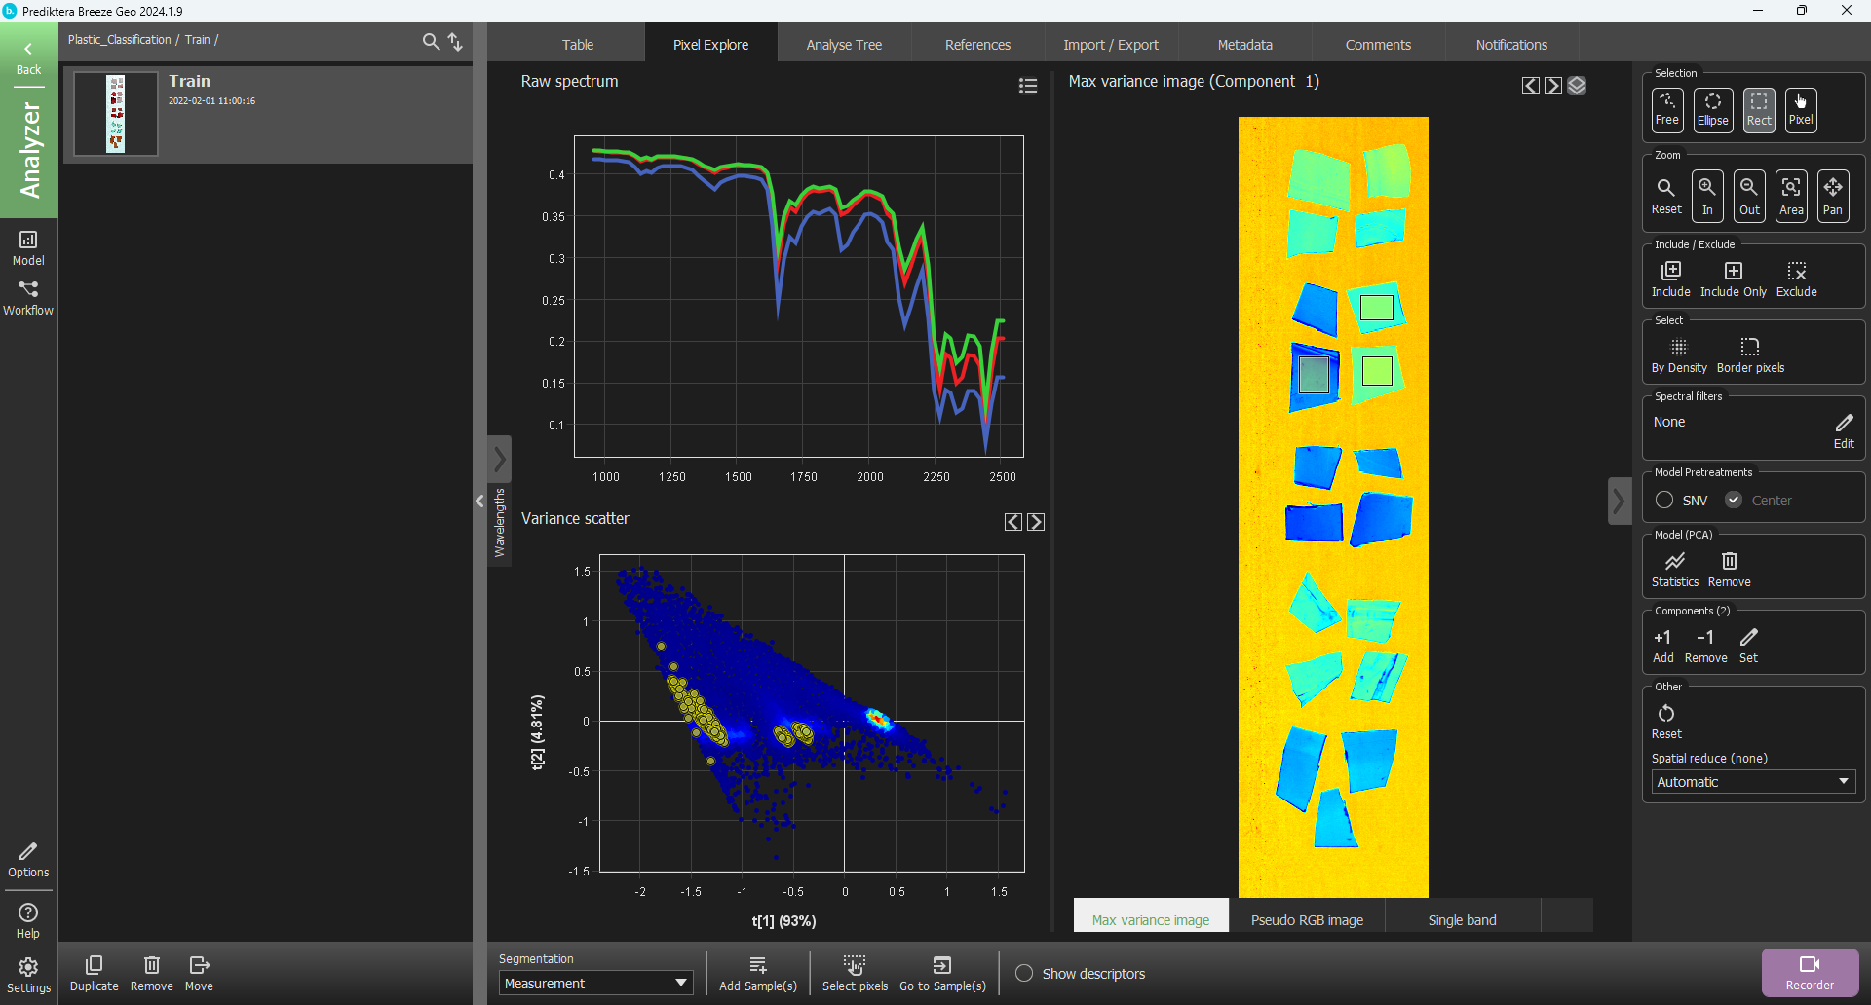Enable the SNV pretreatment option

click(1664, 501)
